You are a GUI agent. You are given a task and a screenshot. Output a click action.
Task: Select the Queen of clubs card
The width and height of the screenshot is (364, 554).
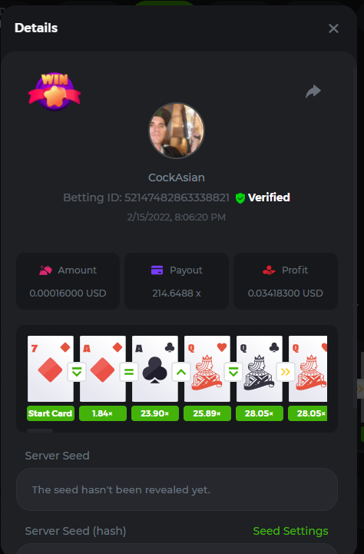(x=260, y=369)
